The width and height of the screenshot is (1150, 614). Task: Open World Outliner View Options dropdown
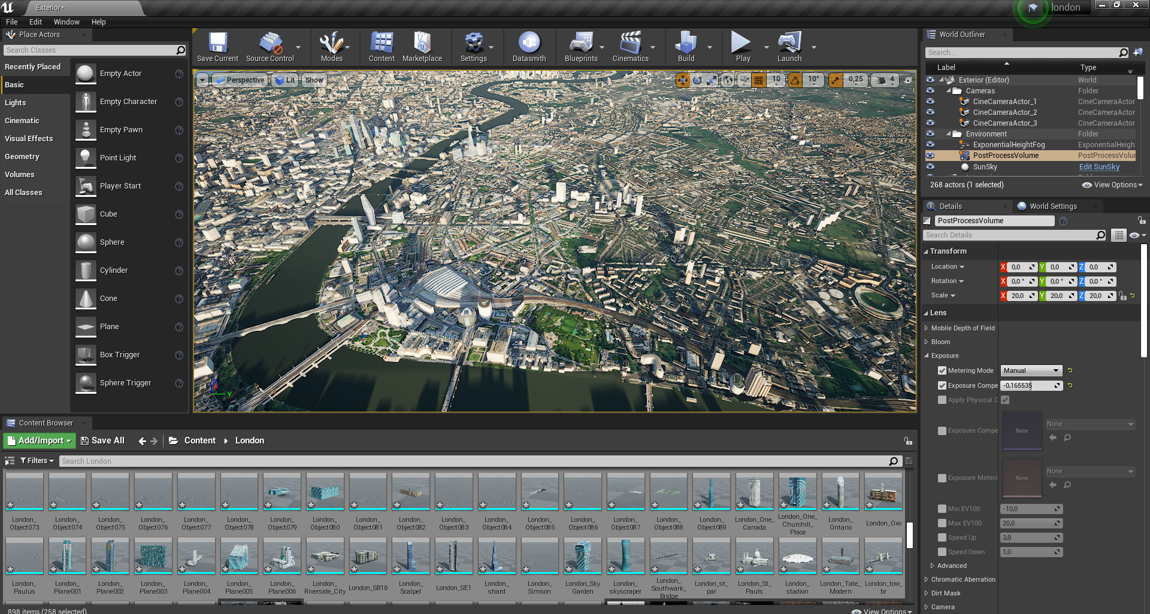pos(1112,185)
